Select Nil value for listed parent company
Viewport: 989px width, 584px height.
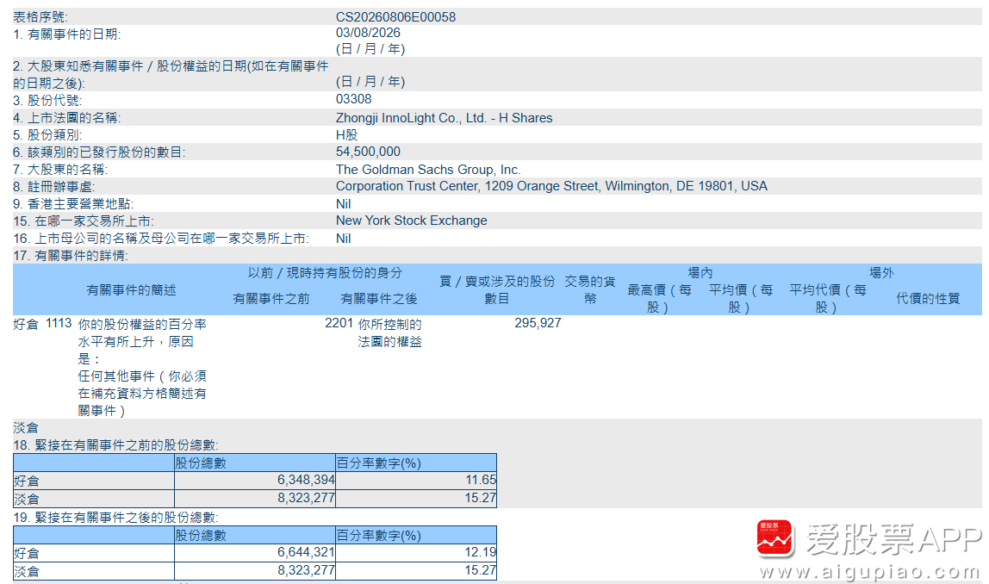tap(343, 239)
